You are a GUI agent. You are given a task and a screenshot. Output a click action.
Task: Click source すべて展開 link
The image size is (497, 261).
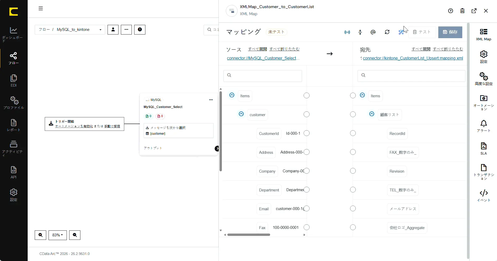point(257,49)
